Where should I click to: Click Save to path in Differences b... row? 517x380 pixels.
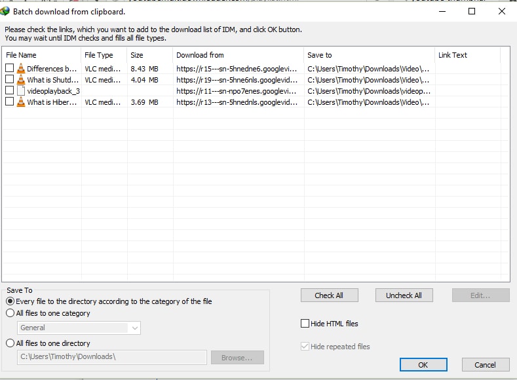(x=368, y=69)
